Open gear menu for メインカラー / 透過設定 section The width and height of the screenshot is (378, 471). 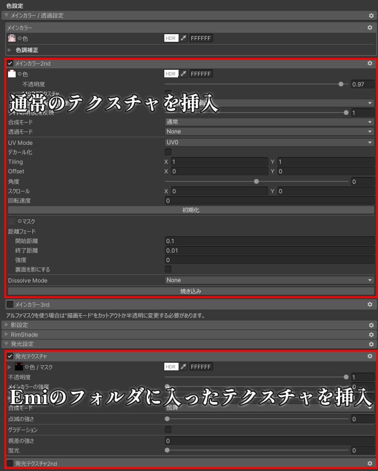[x=371, y=16]
